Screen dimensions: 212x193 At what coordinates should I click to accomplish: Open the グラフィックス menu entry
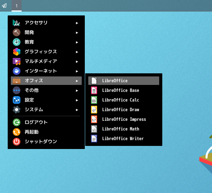[x=46, y=52]
